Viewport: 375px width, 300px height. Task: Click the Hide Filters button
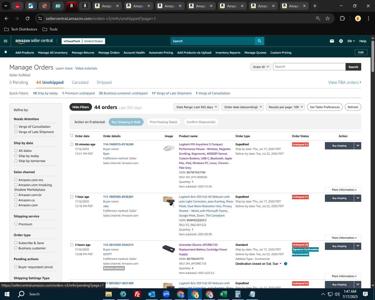81,107
